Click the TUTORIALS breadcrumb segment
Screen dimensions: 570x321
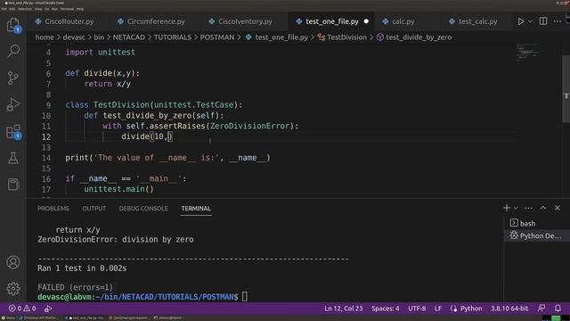click(173, 37)
